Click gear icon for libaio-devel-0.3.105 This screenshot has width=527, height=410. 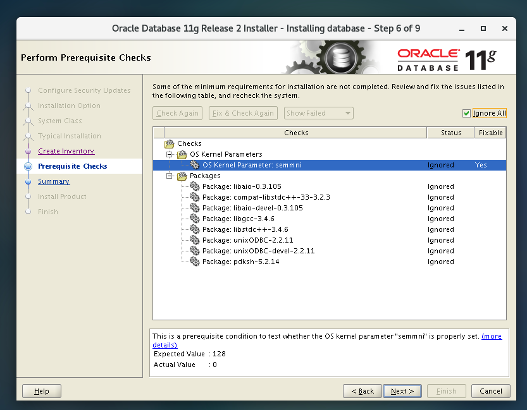195,208
